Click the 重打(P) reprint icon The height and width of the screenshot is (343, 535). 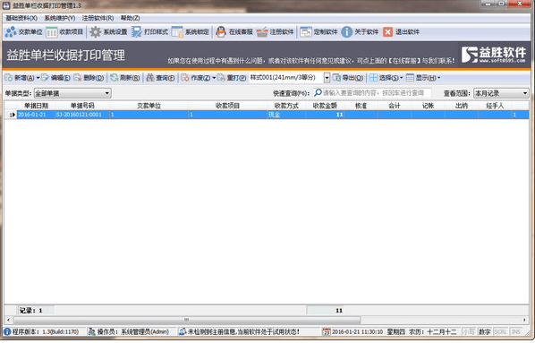click(x=221, y=78)
